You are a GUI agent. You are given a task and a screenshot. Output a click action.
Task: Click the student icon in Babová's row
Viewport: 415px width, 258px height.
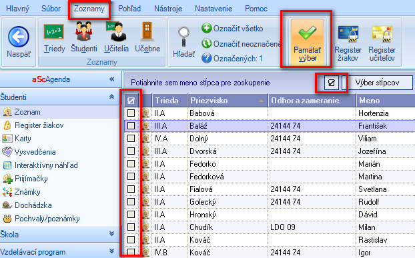[x=145, y=113]
